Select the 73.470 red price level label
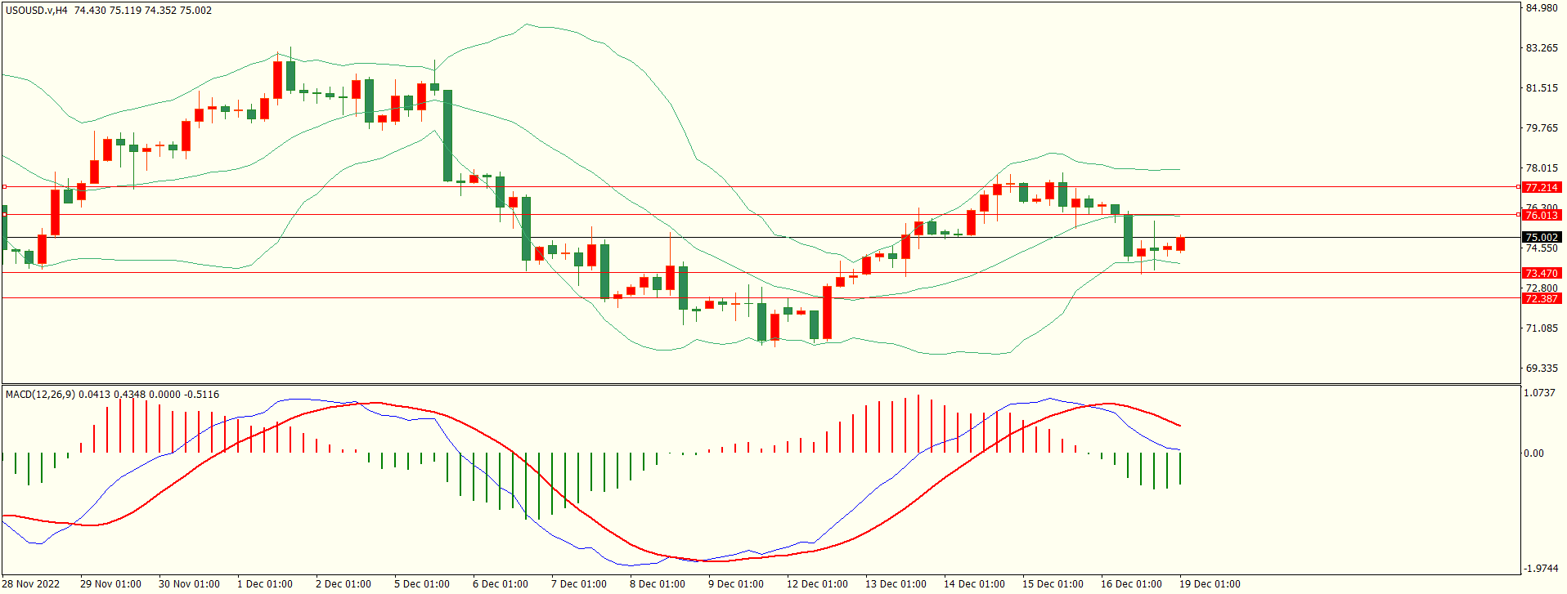Image resolution: width=1567 pixels, height=594 pixels. pyautogui.click(x=1541, y=274)
